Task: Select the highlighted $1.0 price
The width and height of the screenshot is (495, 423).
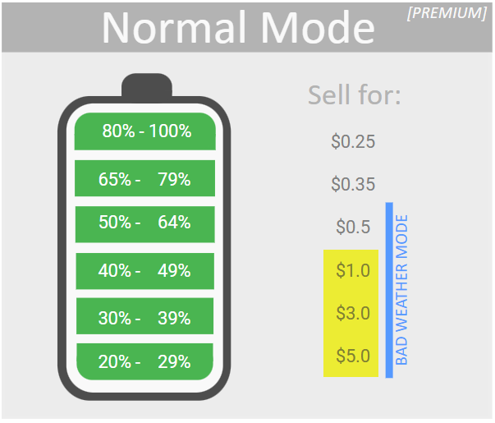Action: click(353, 270)
